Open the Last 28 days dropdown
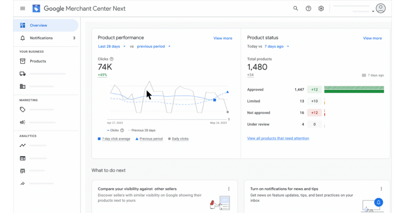405x213 pixels. point(112,46)
